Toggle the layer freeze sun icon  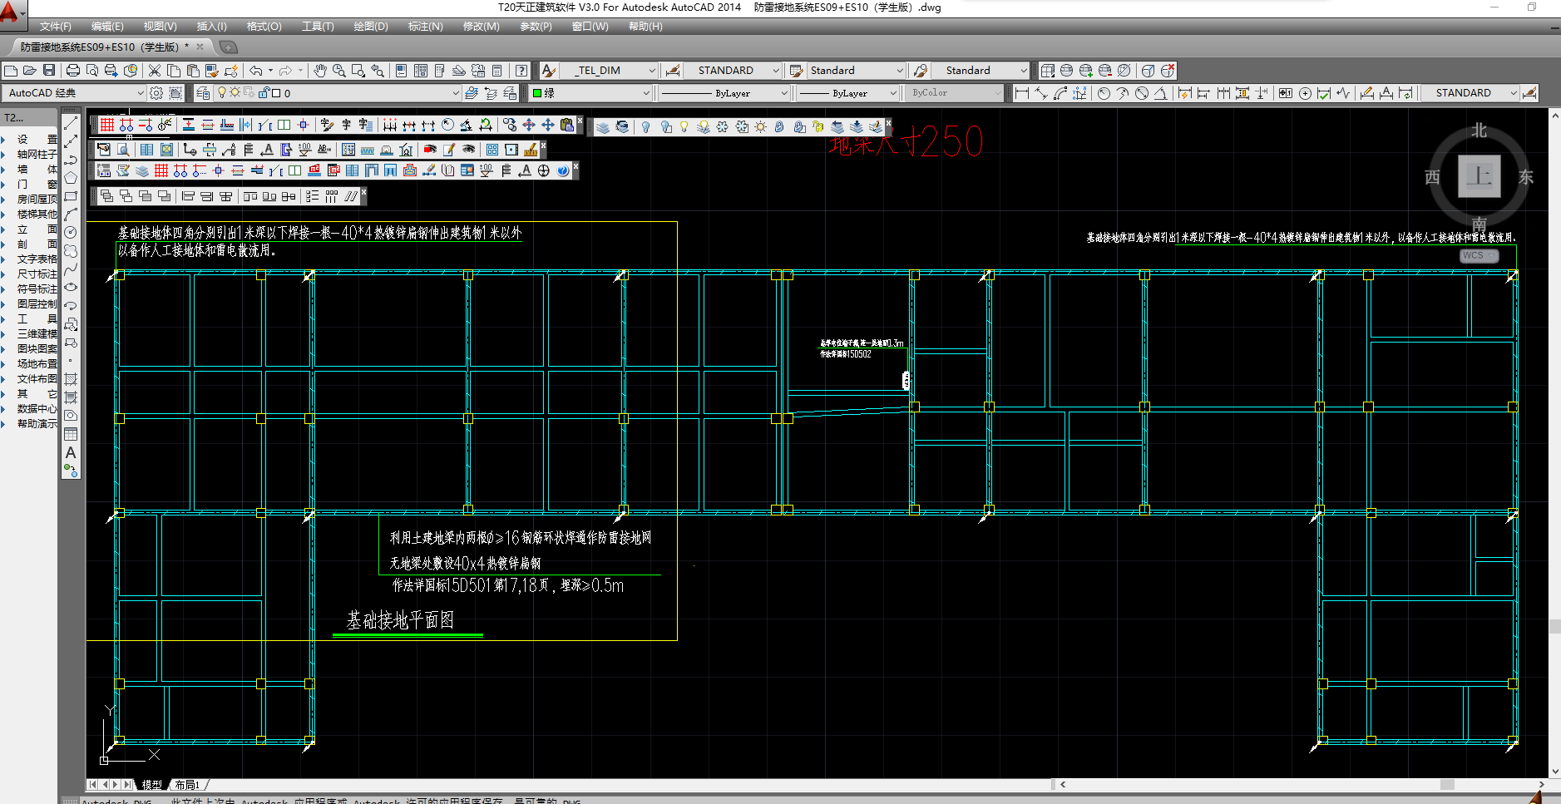point(235,92)
